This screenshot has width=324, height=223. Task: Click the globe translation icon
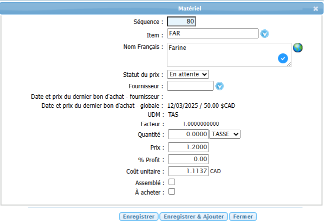pyautogui.click(x=298, y=48)
